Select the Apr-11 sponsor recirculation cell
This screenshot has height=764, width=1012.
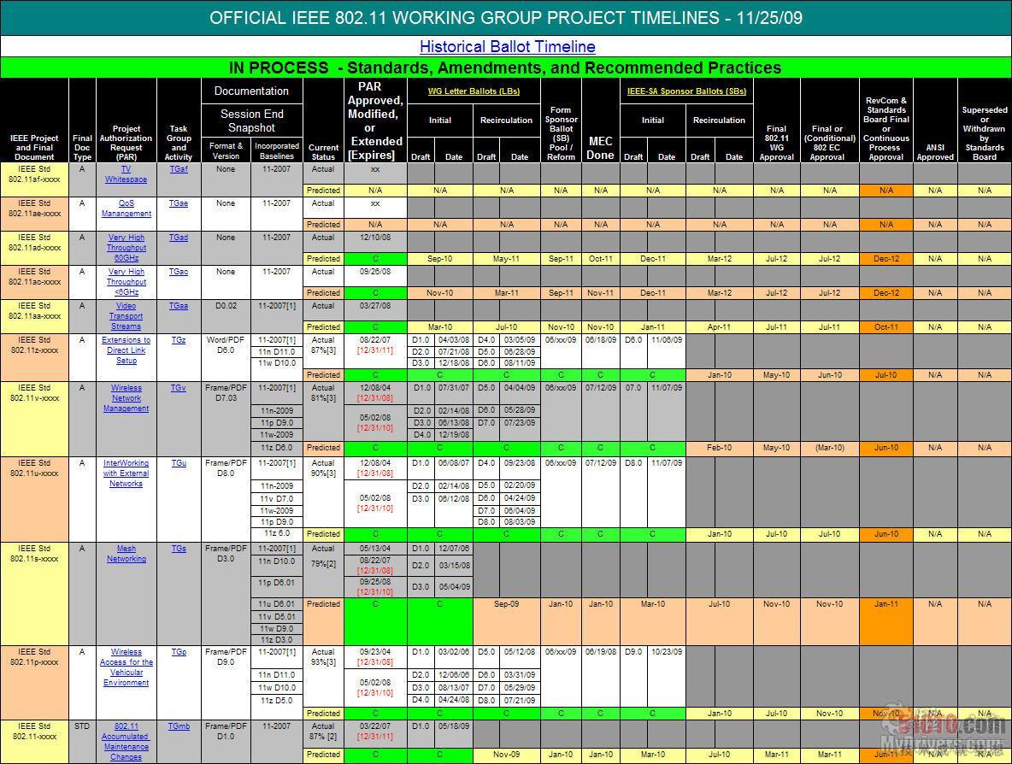point(720,327)
